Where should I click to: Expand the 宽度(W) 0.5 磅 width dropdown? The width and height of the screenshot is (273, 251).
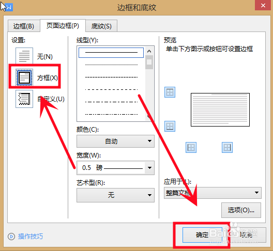pyautogui.click(x=115, y=168)
